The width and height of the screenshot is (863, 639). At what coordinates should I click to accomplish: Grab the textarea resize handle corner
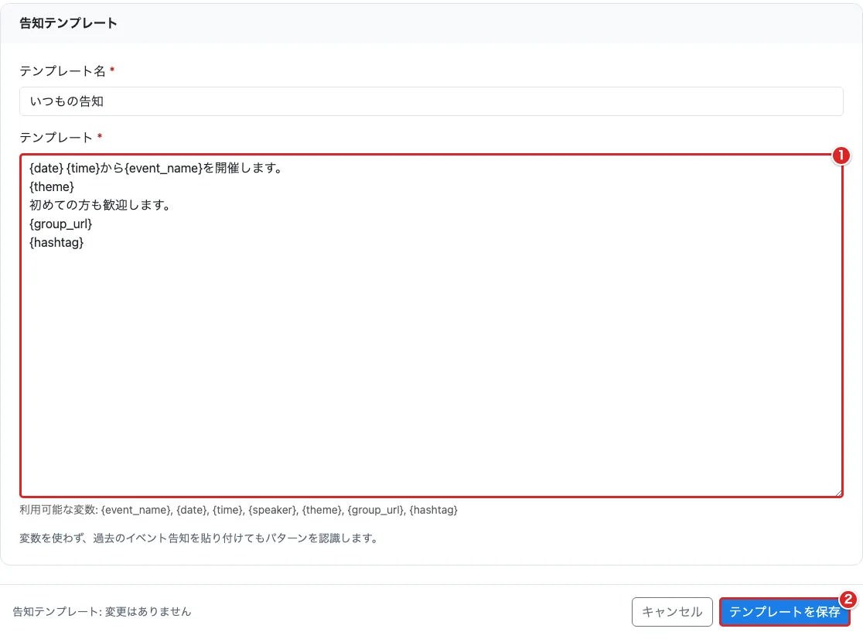click(x=838, y=493)
